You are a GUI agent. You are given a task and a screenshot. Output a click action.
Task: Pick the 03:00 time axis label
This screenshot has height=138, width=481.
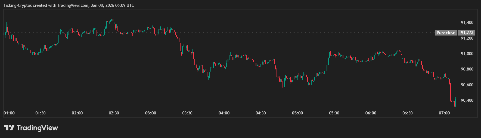(151, 113)
